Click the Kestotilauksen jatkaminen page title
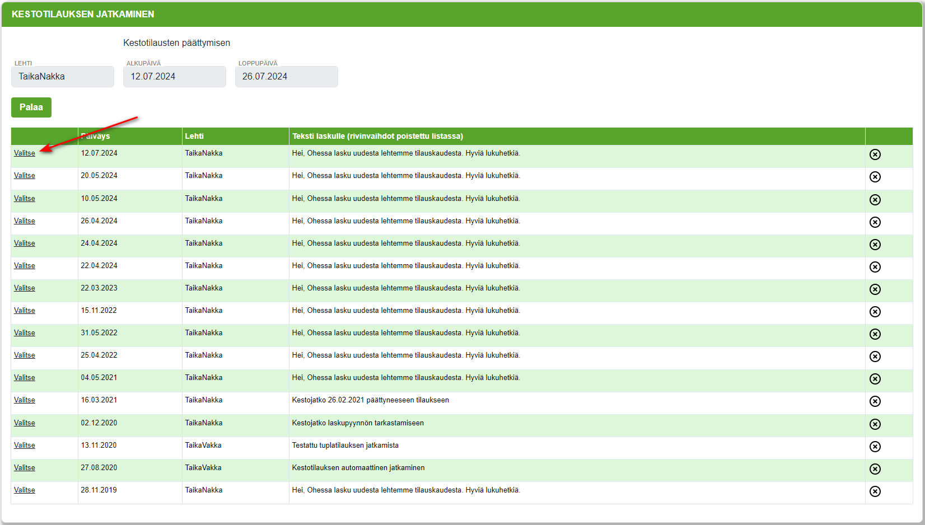Screen dimensions: 925x525 pos(83,15)
